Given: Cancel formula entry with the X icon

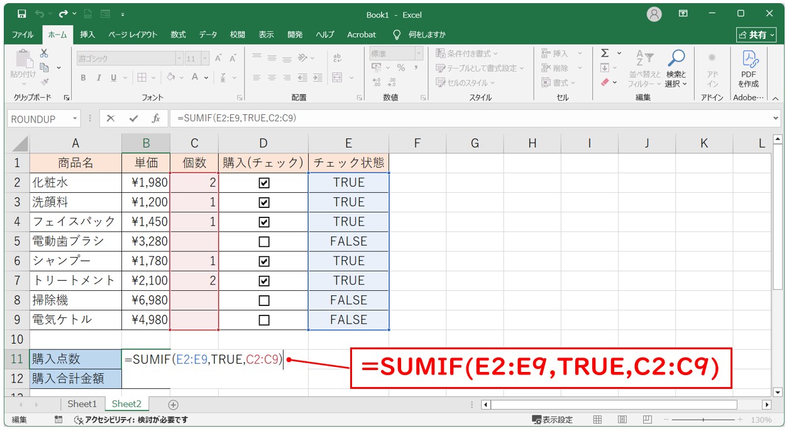Looking at the screenshot, I should coord(111,118).
